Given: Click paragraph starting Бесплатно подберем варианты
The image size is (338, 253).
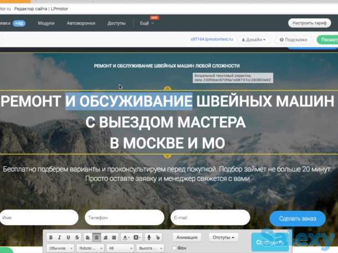Looking at the screenshot, I should (167, 174).
